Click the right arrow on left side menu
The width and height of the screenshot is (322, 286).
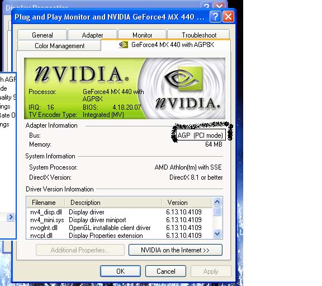coord(11,217)
